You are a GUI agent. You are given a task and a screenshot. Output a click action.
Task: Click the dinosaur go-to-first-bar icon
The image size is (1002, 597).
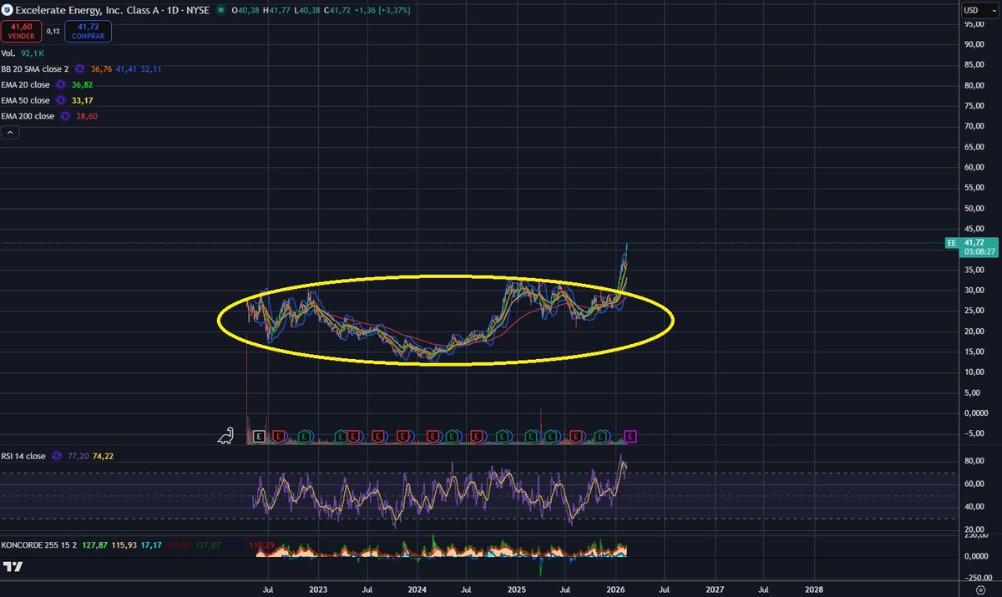[225, 435]
